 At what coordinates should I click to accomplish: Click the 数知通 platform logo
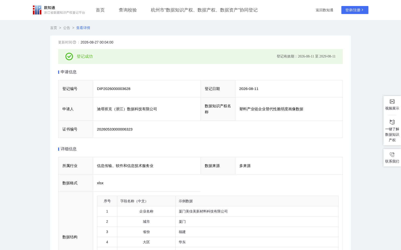(59, 10)
